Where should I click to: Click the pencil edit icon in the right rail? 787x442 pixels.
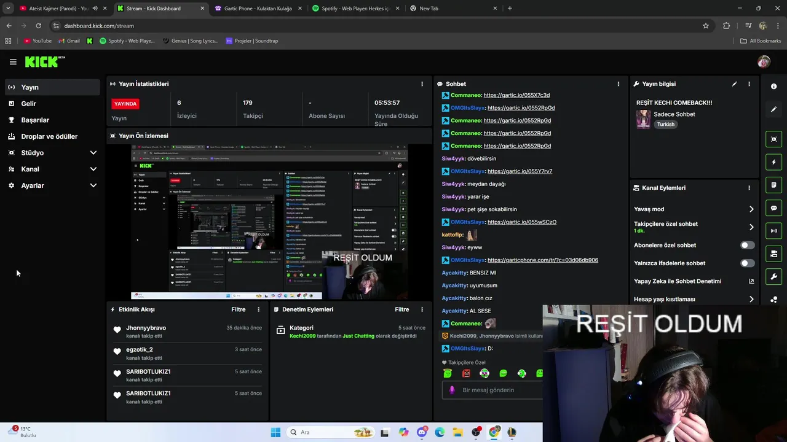click(773, 109)
